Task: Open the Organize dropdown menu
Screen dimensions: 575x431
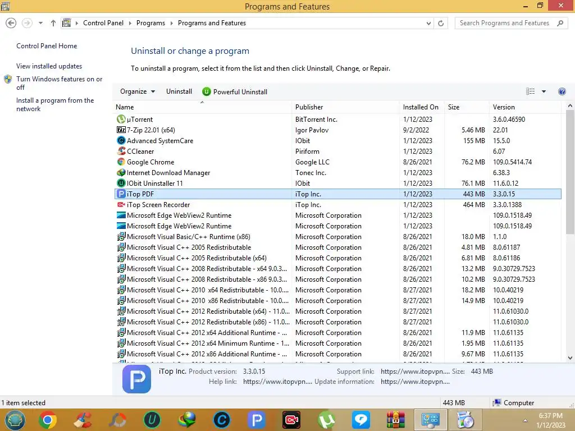Action: pyautogui.click(x=138, y=91)
